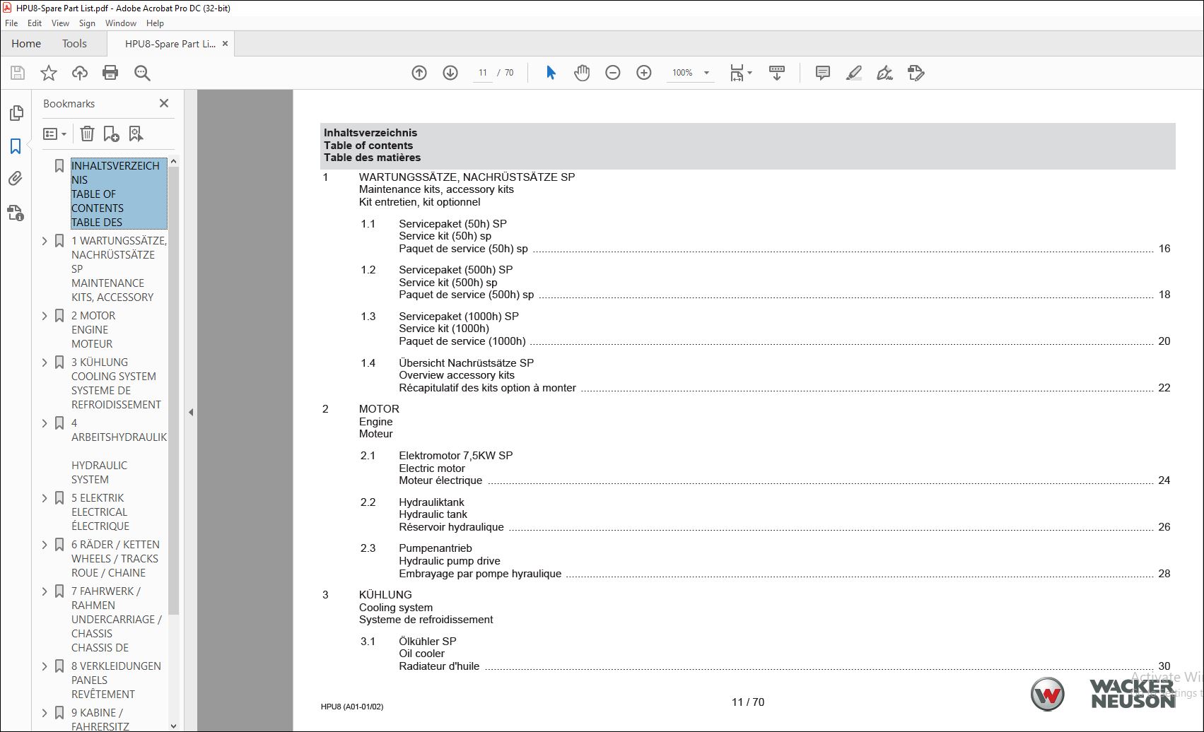Expand the 6 RÄDER / KETTEN bookmark
The image size is (1204, 732).
click(45, 545)
